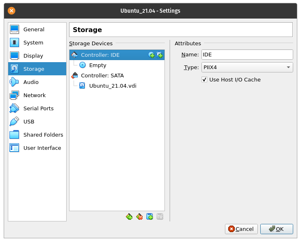Open the Shared Folders settings category
The image size is (301, 242).
[43, 135]
